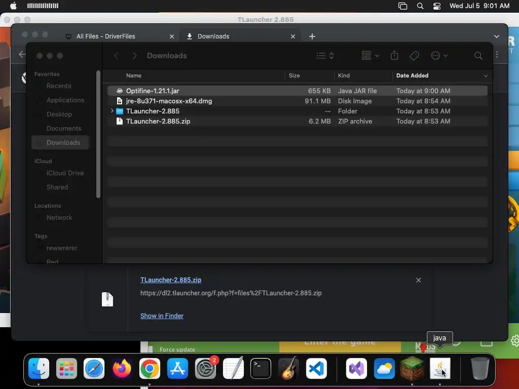
Task: Click Chrome back arrow button
Action: (x=22, y=54)
